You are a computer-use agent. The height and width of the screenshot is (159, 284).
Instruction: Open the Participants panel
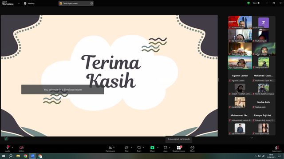click(x=110, y=149)
